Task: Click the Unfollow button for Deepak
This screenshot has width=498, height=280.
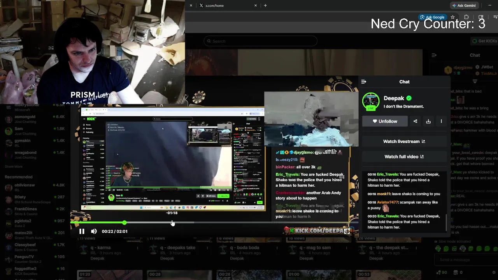Action: (385, 121)
